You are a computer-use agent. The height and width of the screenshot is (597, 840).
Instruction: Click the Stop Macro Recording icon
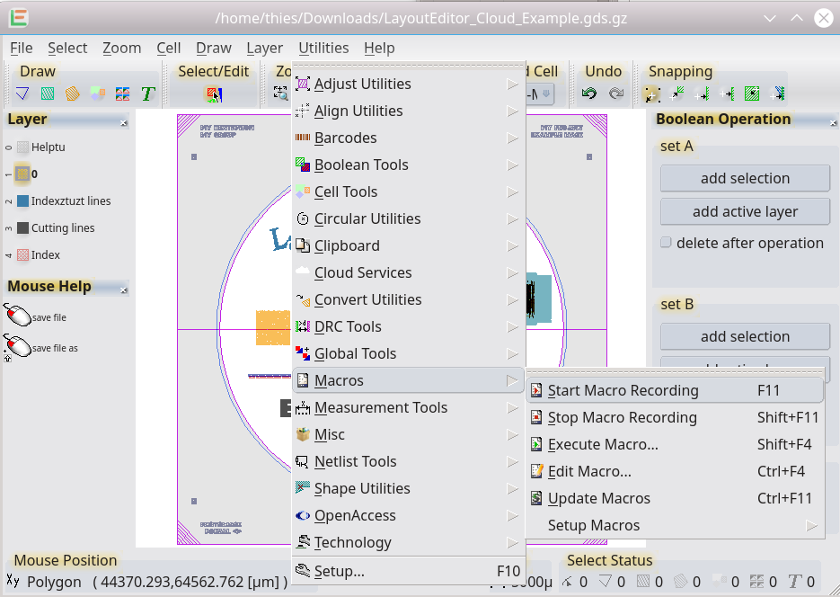[x=536, y=417]
